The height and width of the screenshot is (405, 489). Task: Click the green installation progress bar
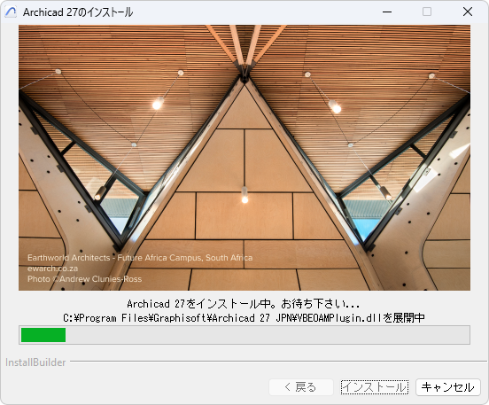(x=244, y=335)
